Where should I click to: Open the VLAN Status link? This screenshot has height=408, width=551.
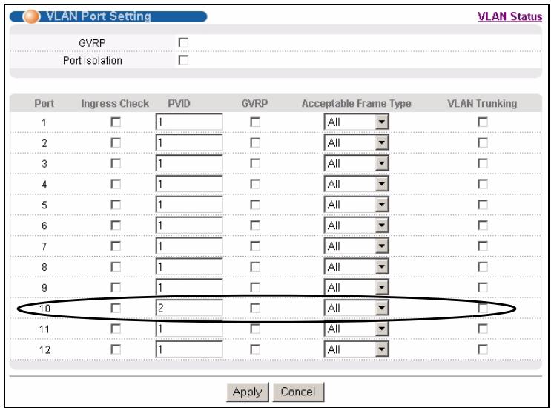[509, 16]
